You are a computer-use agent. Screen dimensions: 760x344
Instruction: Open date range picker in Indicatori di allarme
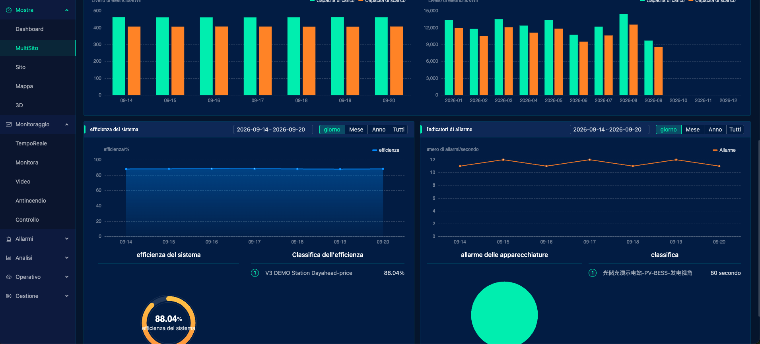(610, 129)
